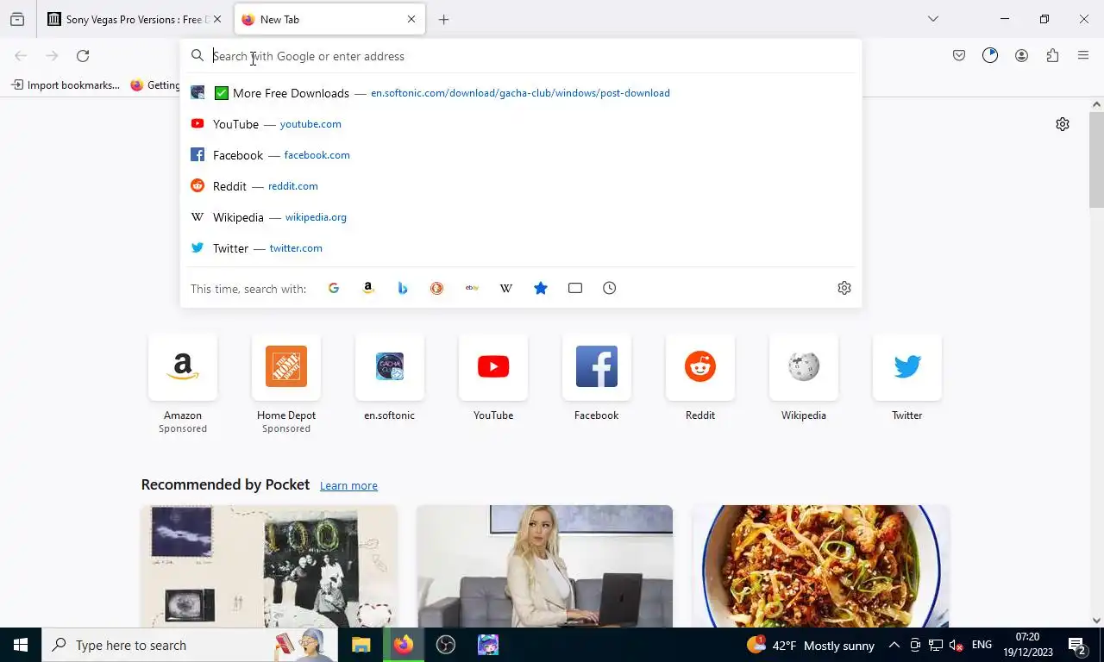Open Learn more link beside Pocket
Screen dimensions: 1104x662
(348, 486)
